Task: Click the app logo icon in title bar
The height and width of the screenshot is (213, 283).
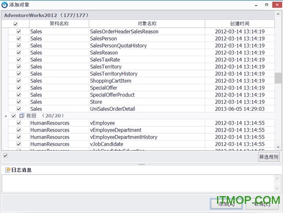Action: 4,5
